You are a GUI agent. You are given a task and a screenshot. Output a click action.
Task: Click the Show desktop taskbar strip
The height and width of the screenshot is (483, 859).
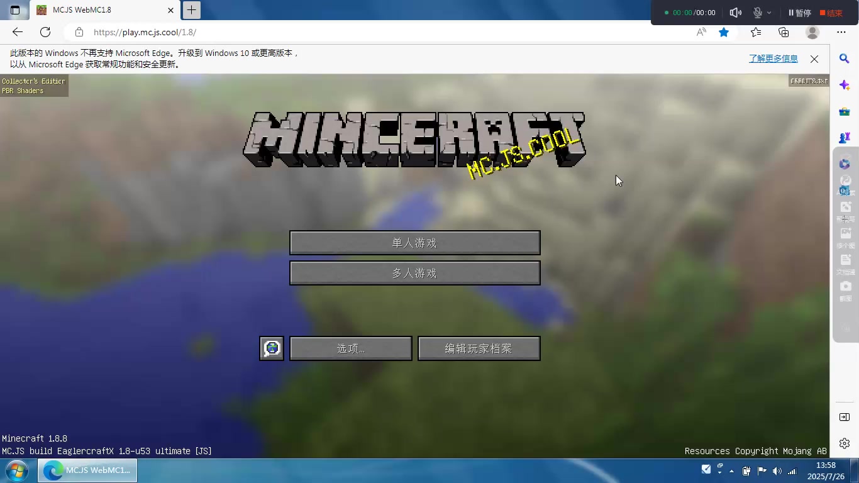pos(854,470)
